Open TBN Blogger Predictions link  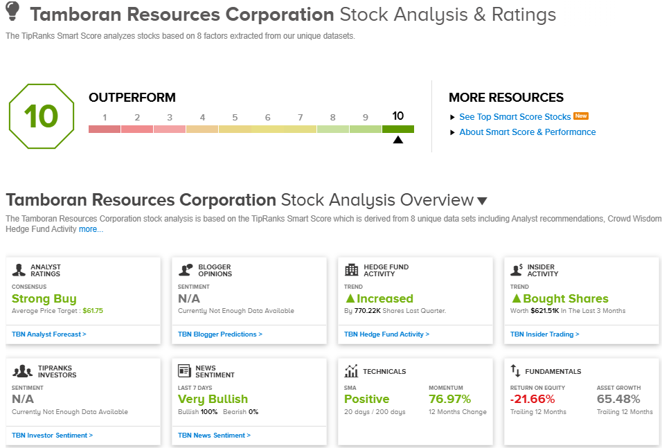pos(220,334)
